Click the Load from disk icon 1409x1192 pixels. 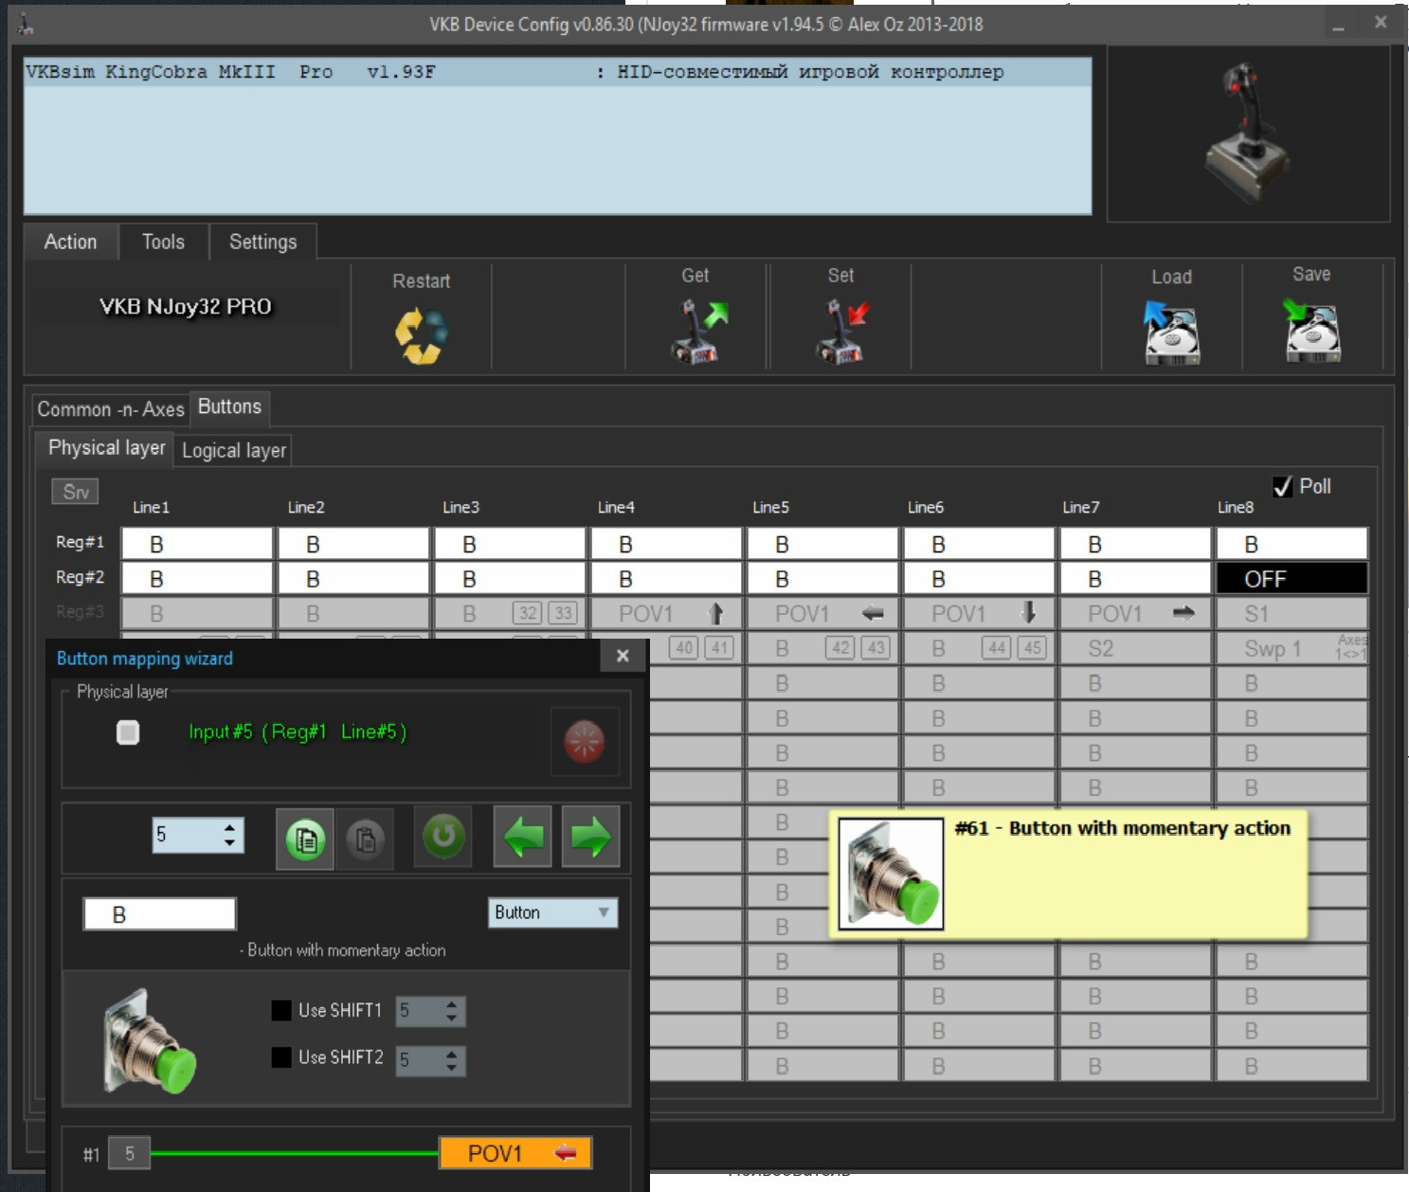point(1171,333)
